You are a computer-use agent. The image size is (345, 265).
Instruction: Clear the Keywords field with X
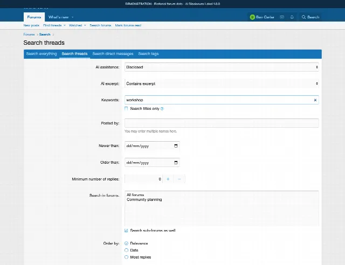(315, 100)
